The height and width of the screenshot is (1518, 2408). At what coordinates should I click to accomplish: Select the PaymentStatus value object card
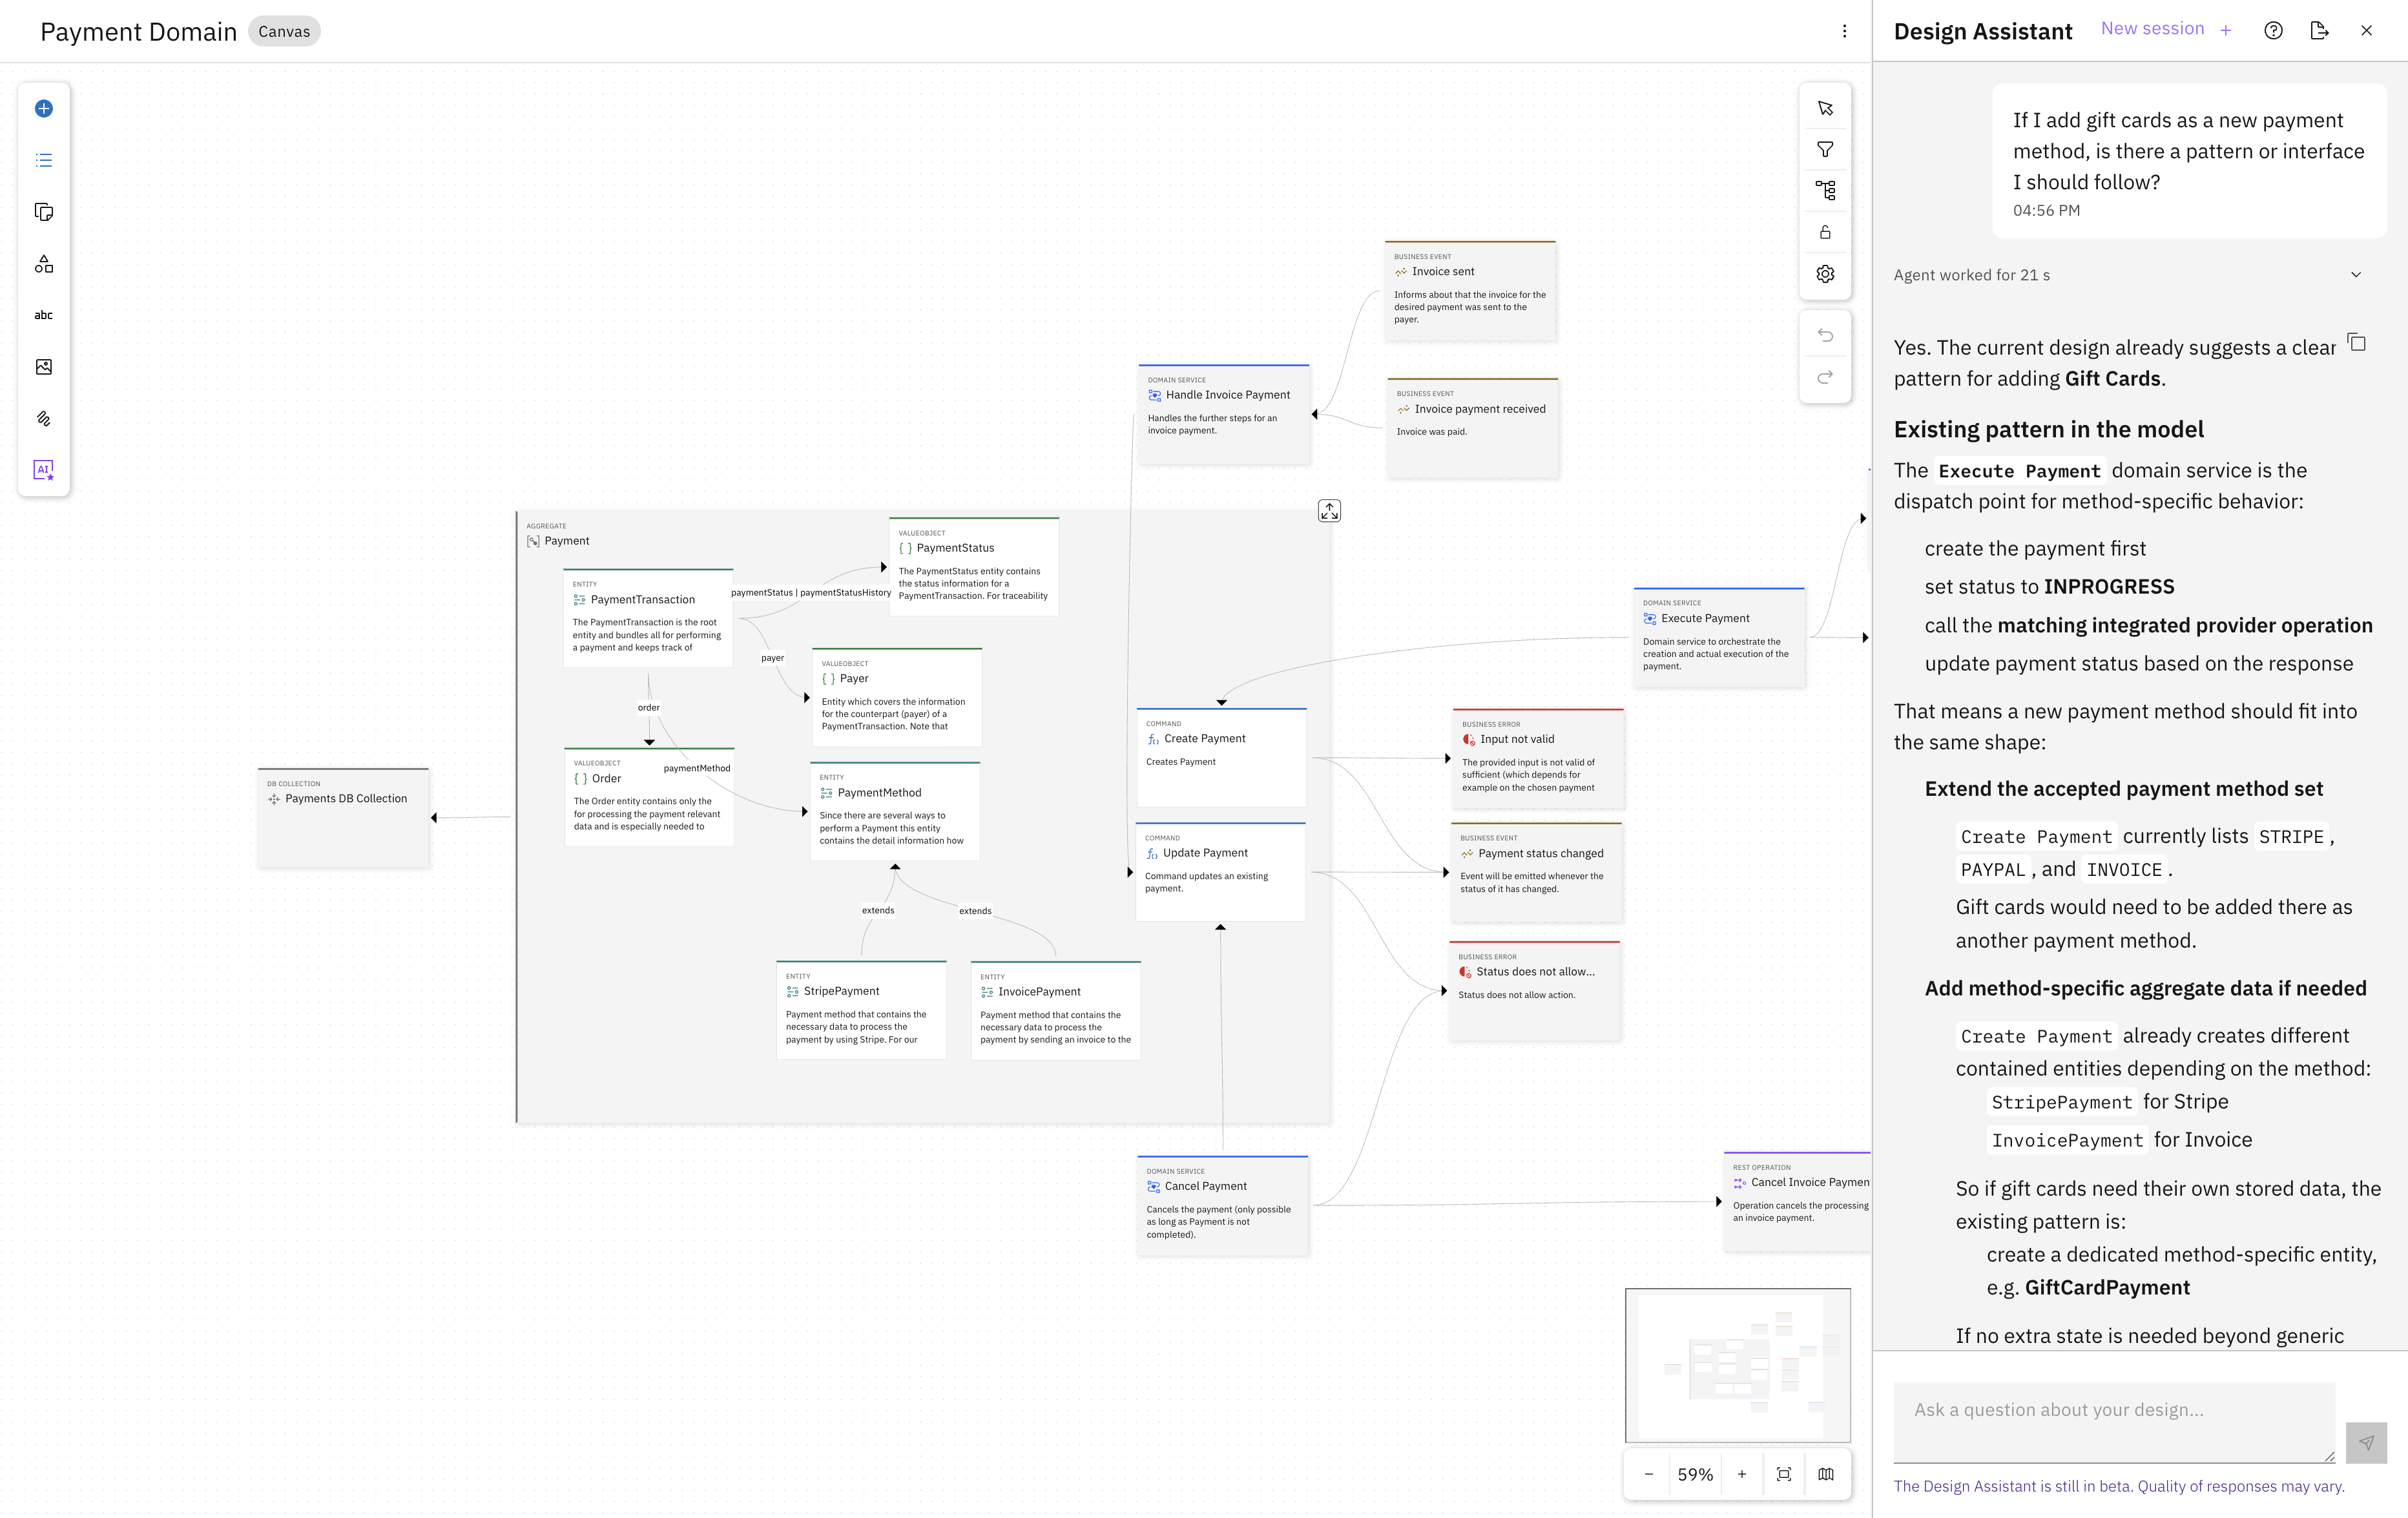tap(974, 567)
